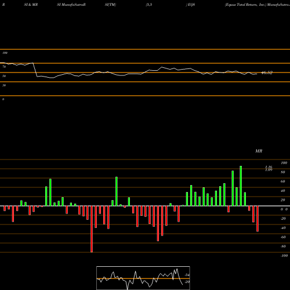Click the "SI & MR" header text
The height and width of the screenshot is (290, 290).
tap(31, 5)
